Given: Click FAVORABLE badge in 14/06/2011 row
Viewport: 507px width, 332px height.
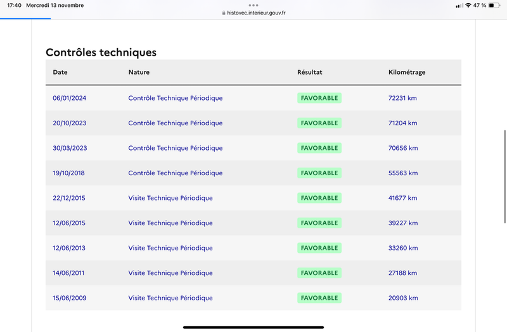Looking at the screenshot, I should tap(319, 273).
